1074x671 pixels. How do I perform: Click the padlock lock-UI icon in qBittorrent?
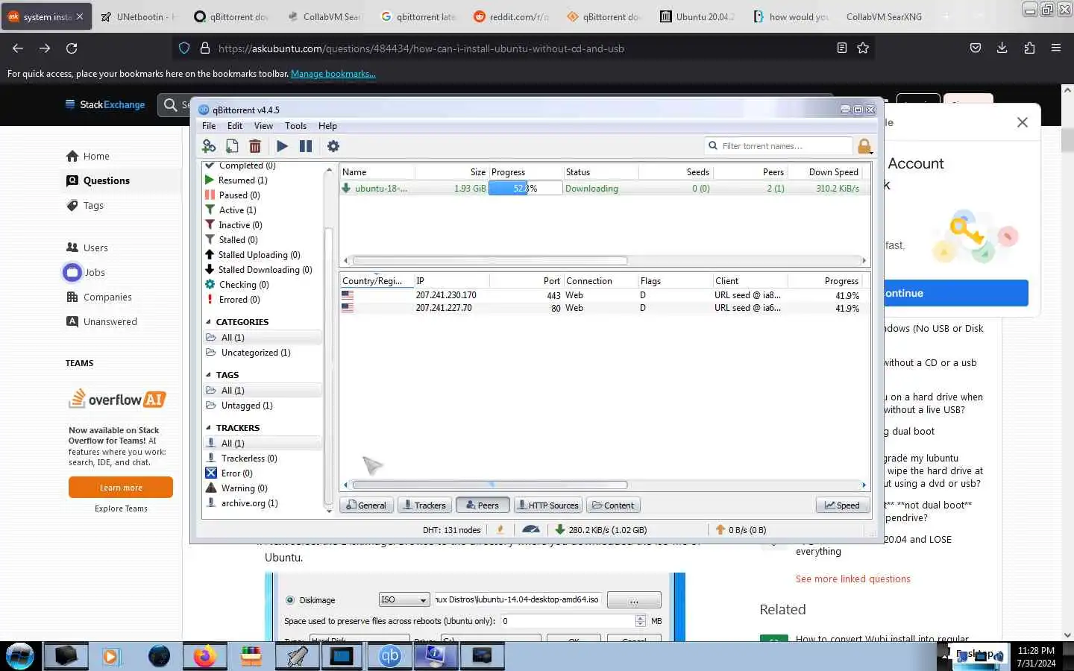(x=864, y=146)
